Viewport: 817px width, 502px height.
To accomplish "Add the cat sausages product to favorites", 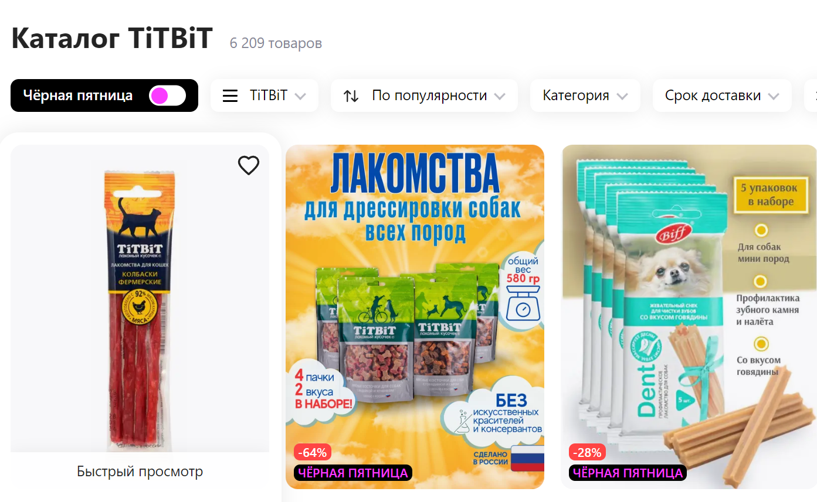I will 249,166.
